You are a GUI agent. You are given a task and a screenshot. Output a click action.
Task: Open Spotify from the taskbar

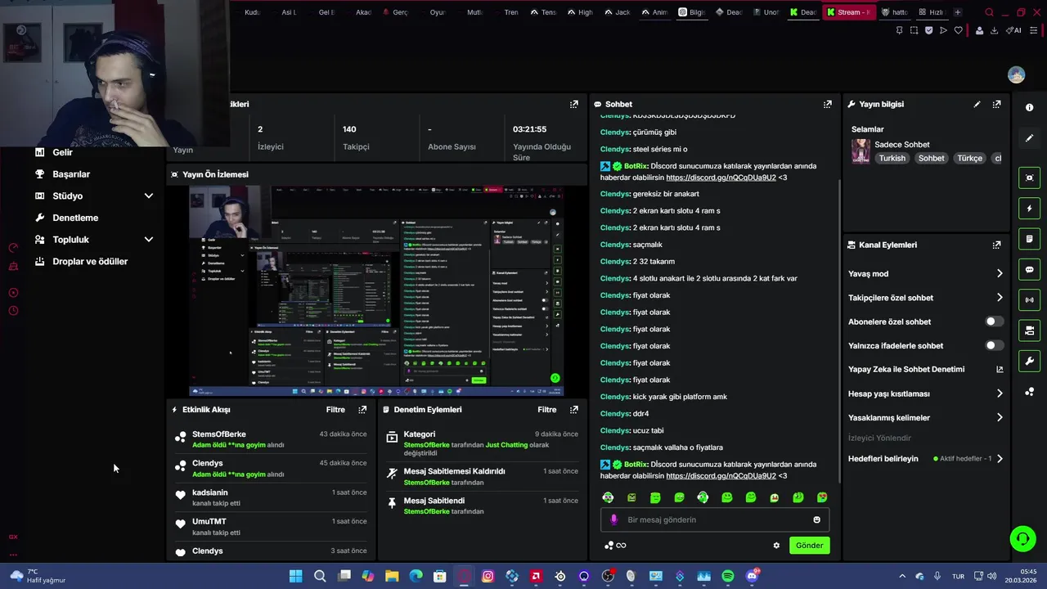point(727,576)
